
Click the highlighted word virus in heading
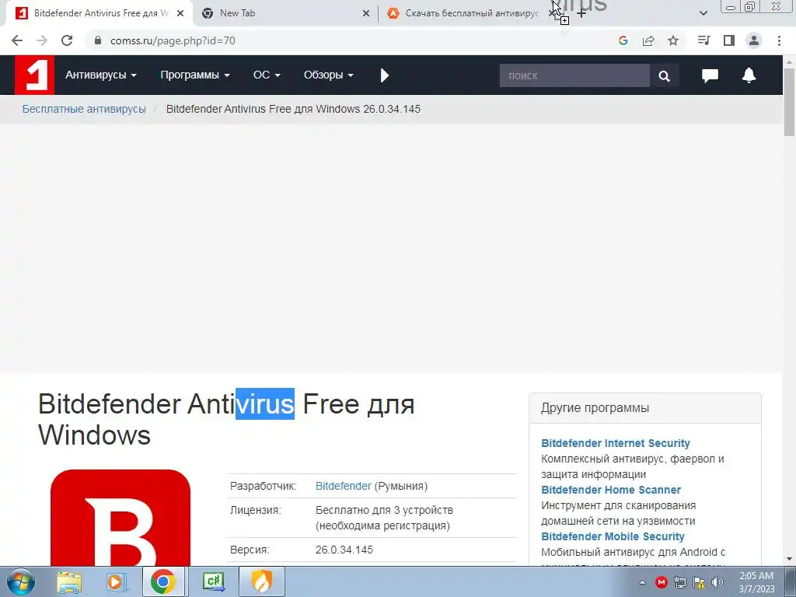click(x=265, y=403)
